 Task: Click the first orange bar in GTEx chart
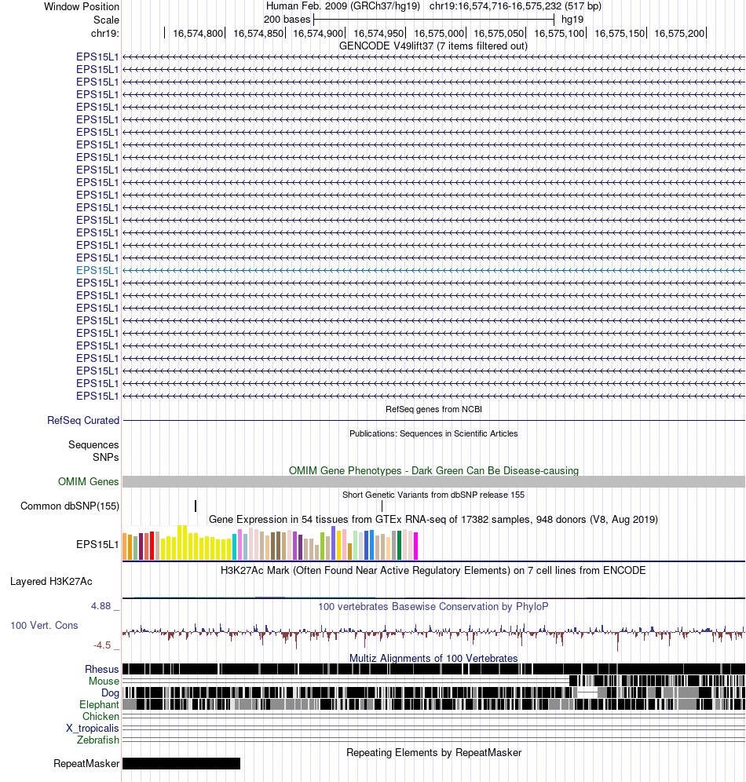pos(125,547)
